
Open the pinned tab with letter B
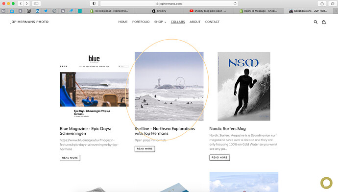coord(20,11)
